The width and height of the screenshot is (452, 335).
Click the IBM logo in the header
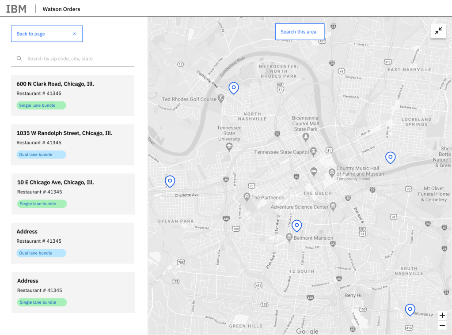click(x=16, y=9)
